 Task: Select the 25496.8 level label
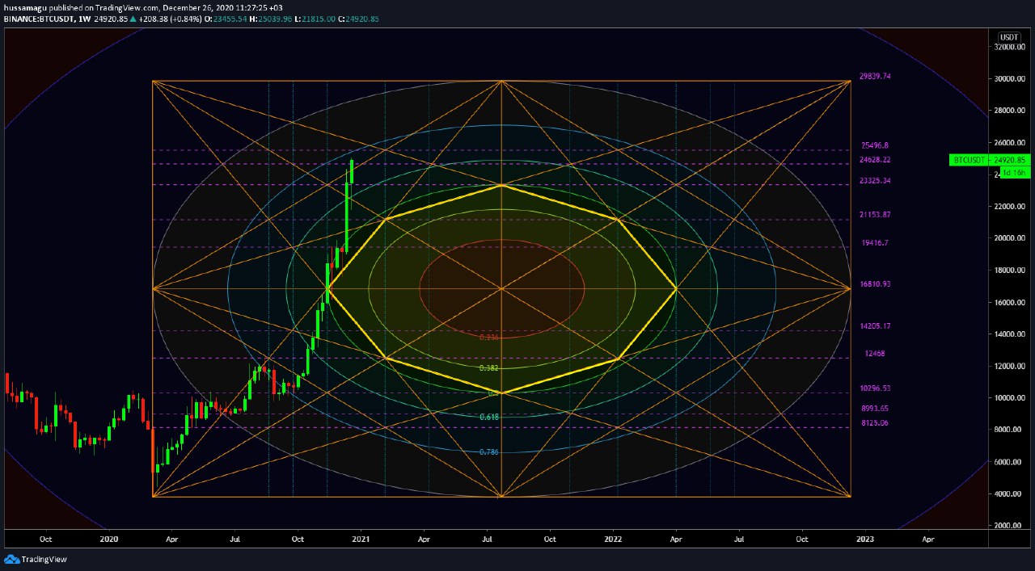(875, 145)
